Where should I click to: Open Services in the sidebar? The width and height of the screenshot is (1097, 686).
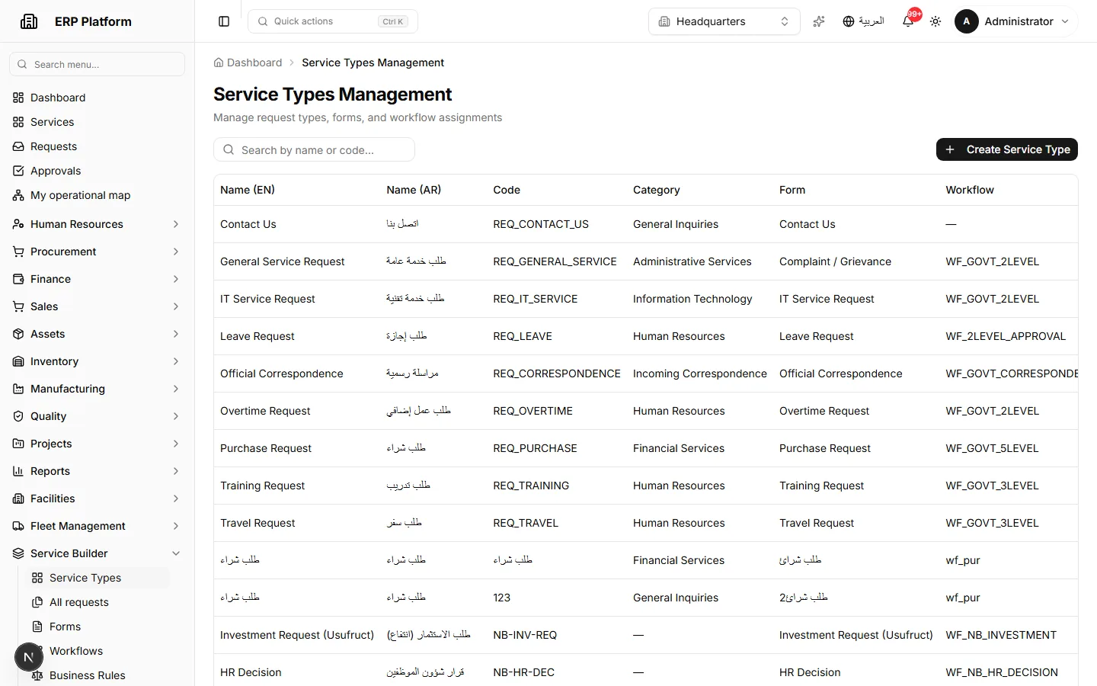click(97, 122)
